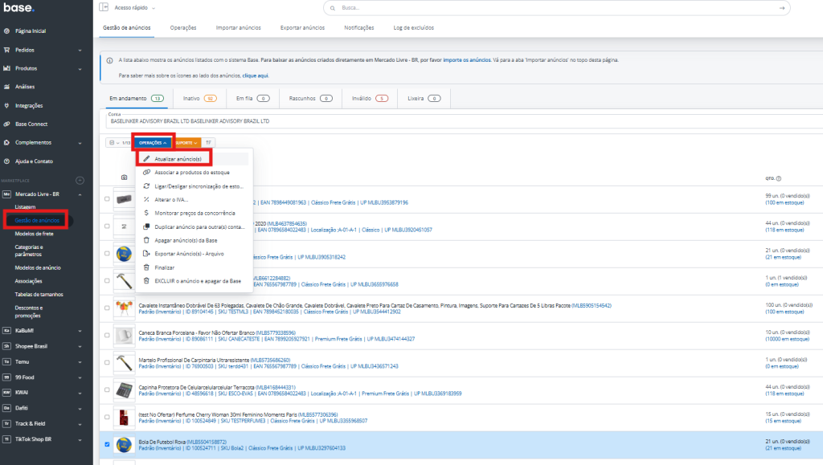Check the Caneca Branca Porcelana row checkbox

(107, 336)
